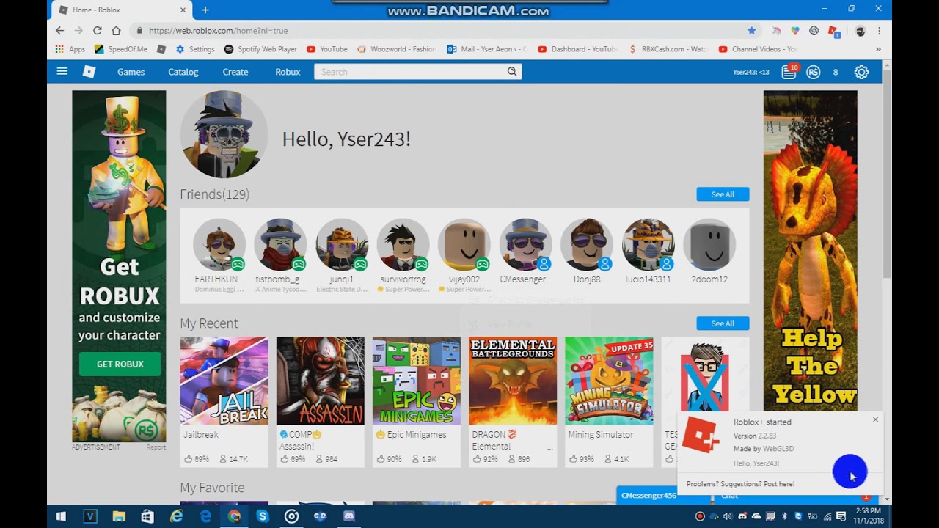The image size is (939, 528).
Task: Click the page vertical scrollbar thumb
Action: pyautogui.click(x=887, y=175)
